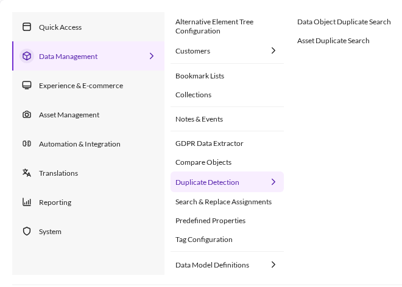
Task: Click the Experience & E-commerce monitor icon
Action: [27, 85]
